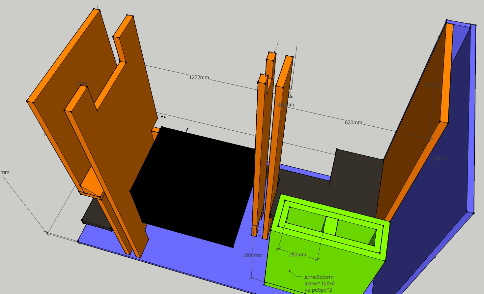Click the brown panel against blue wall
The width and height of the screenshot is (484, 294).
coord(412,132)
